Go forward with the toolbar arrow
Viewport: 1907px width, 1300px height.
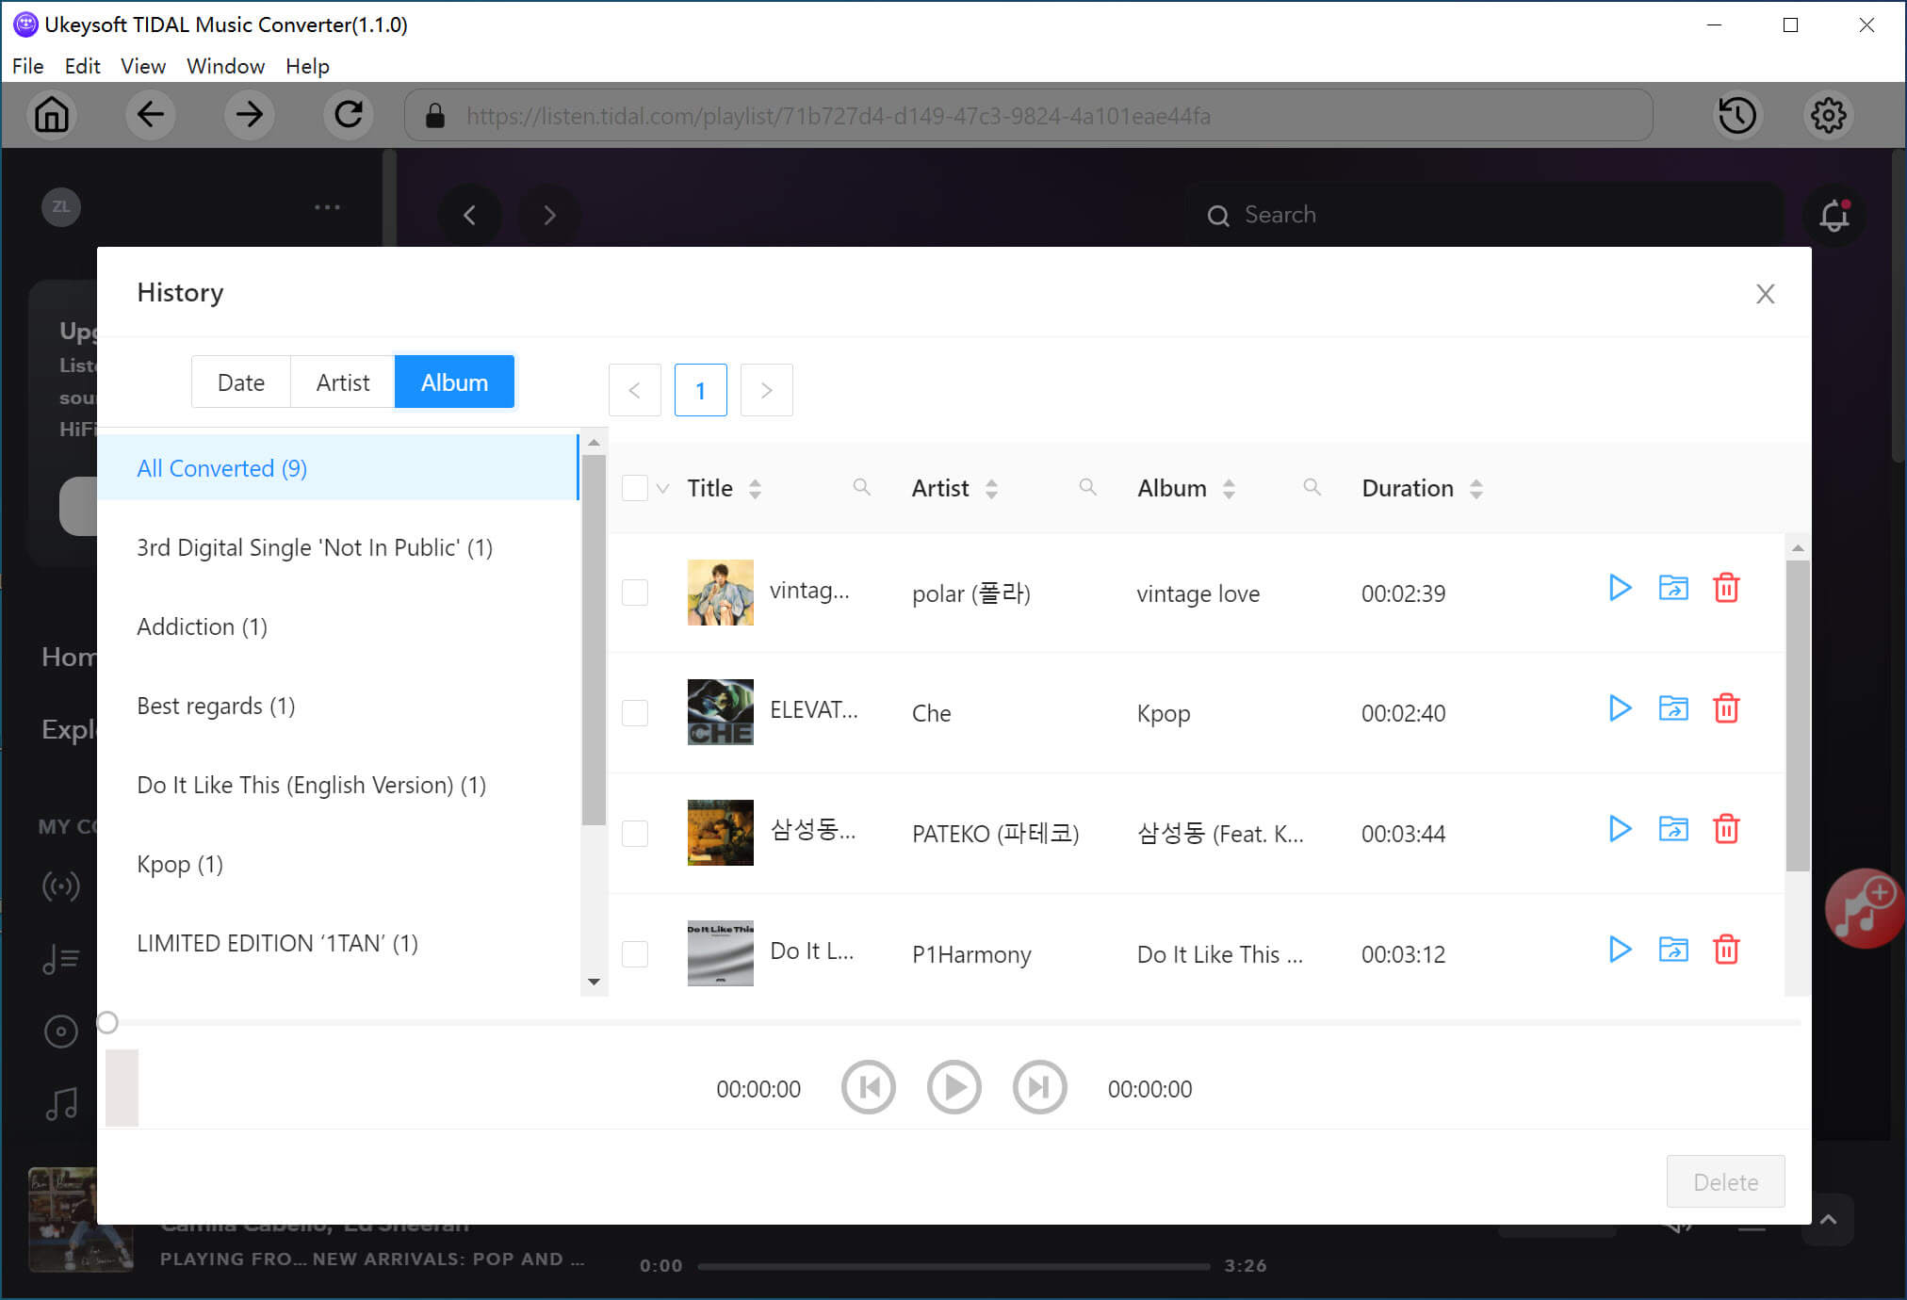click(x=250, y=115)
